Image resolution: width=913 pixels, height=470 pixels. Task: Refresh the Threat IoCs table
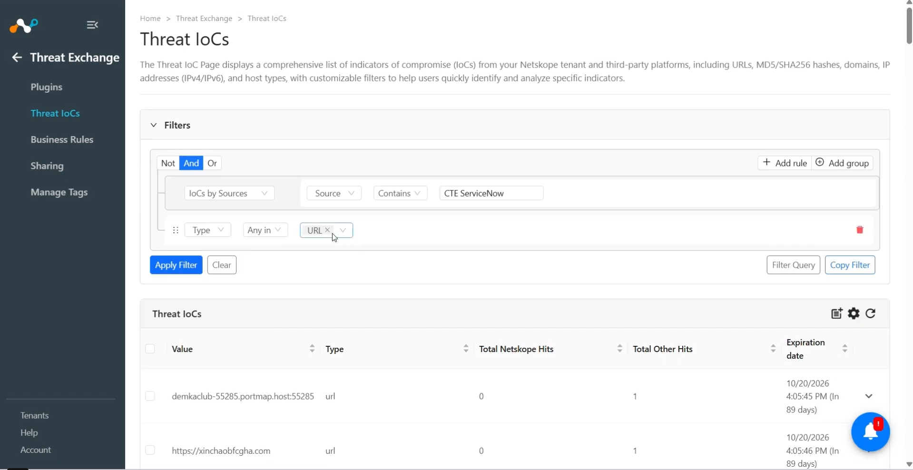(871, 313)
